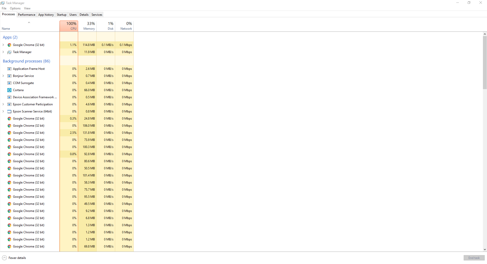Image resolution: width=487 pixels, height=264 pixels.
Task: Expand the Epson Customer Participation process
Action: (x=3, y=104)
